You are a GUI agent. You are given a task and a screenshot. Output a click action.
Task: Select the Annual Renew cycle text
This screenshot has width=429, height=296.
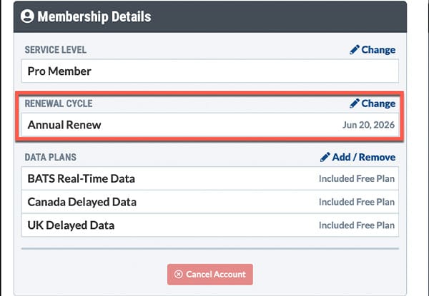tap(64, 125)
